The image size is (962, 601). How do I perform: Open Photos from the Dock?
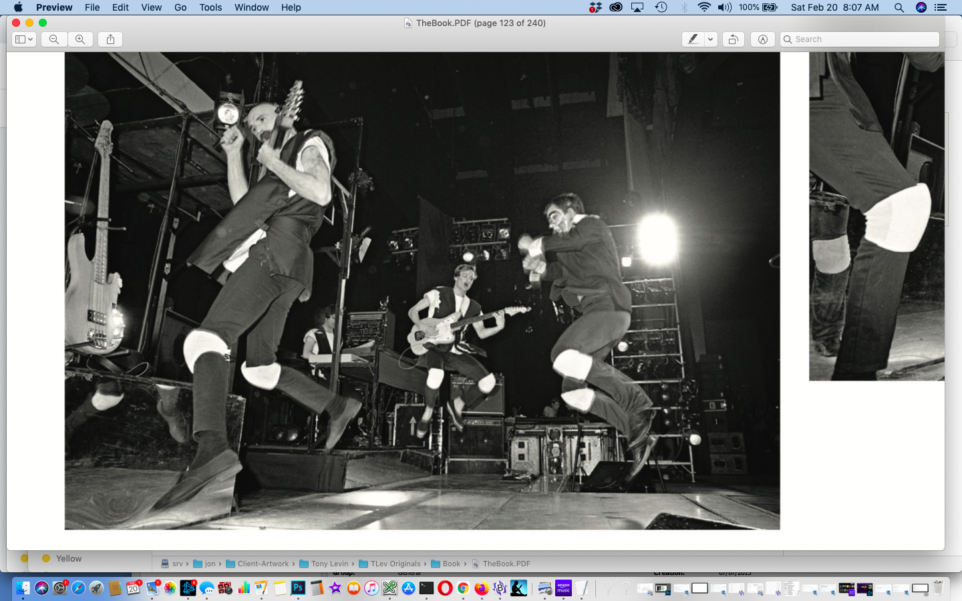(170, 588)
